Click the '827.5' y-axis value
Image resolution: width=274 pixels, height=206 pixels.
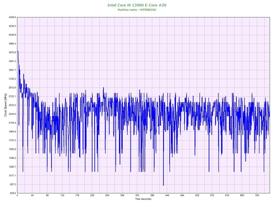13,184
